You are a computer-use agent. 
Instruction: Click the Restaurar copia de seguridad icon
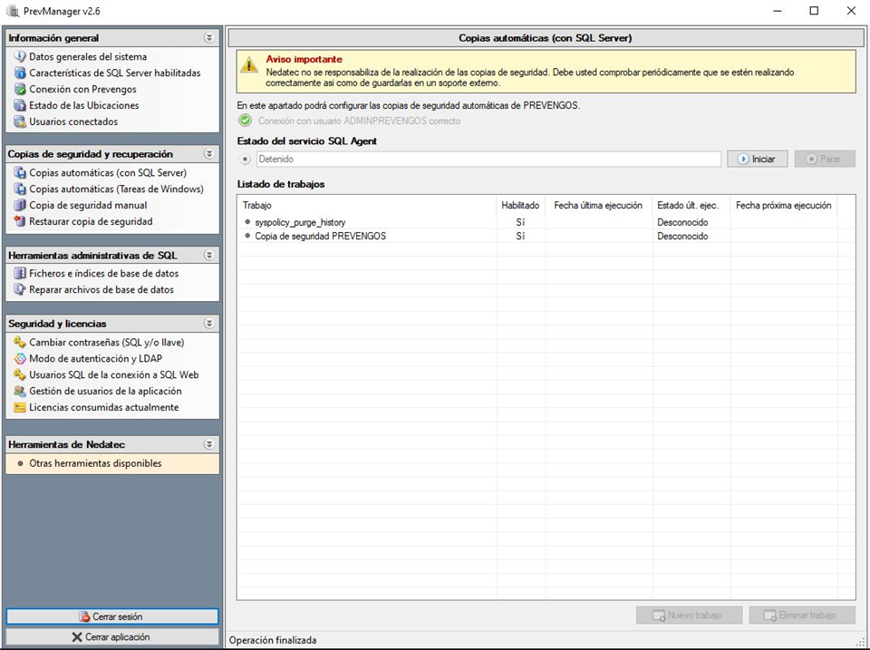tap(20, 221)
